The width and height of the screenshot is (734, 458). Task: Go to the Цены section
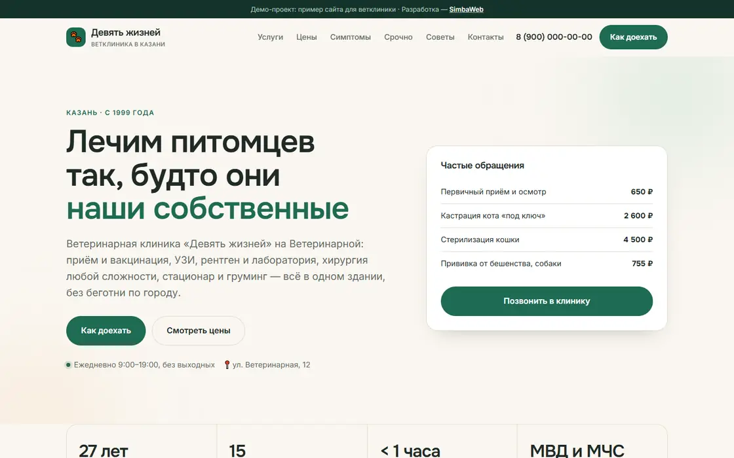click(x=306, y=37)
